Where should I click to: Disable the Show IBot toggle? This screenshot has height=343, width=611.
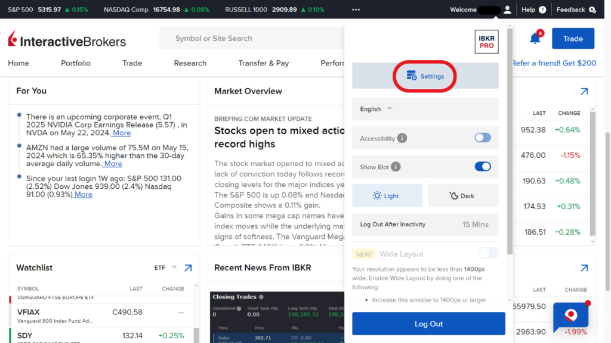pos(483,167)
